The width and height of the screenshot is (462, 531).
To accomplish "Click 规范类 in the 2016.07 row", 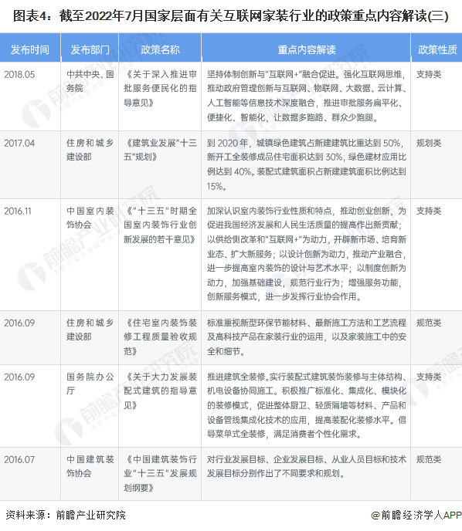I will [429, 459].
